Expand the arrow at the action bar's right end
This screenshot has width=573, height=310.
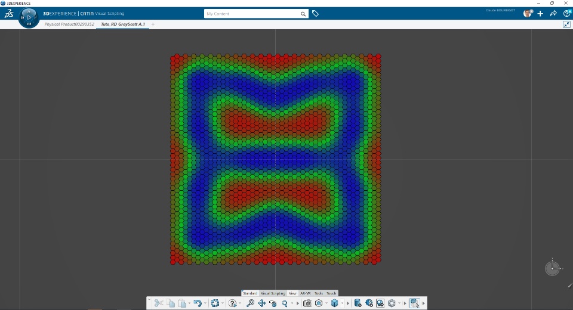coord(424,303)
